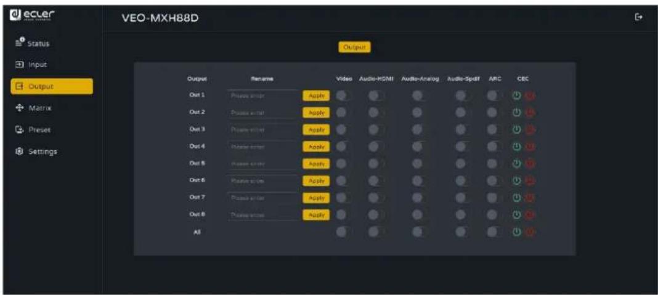658x295 pixels.
Task: Click the green CEC power-on icon for Out 1
Action: tap(517, 95)
